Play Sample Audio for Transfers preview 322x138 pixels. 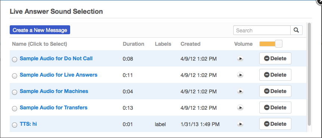point(240,107)
